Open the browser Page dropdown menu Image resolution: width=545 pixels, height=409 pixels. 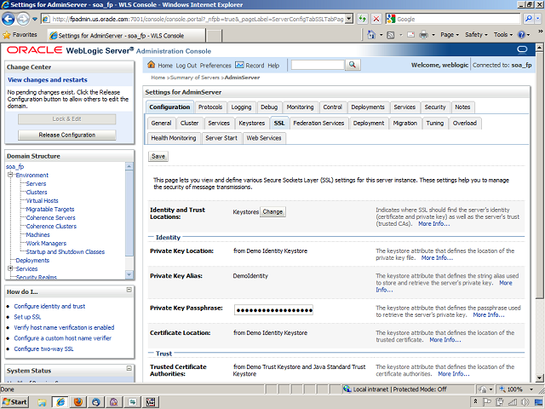point(451,35)
